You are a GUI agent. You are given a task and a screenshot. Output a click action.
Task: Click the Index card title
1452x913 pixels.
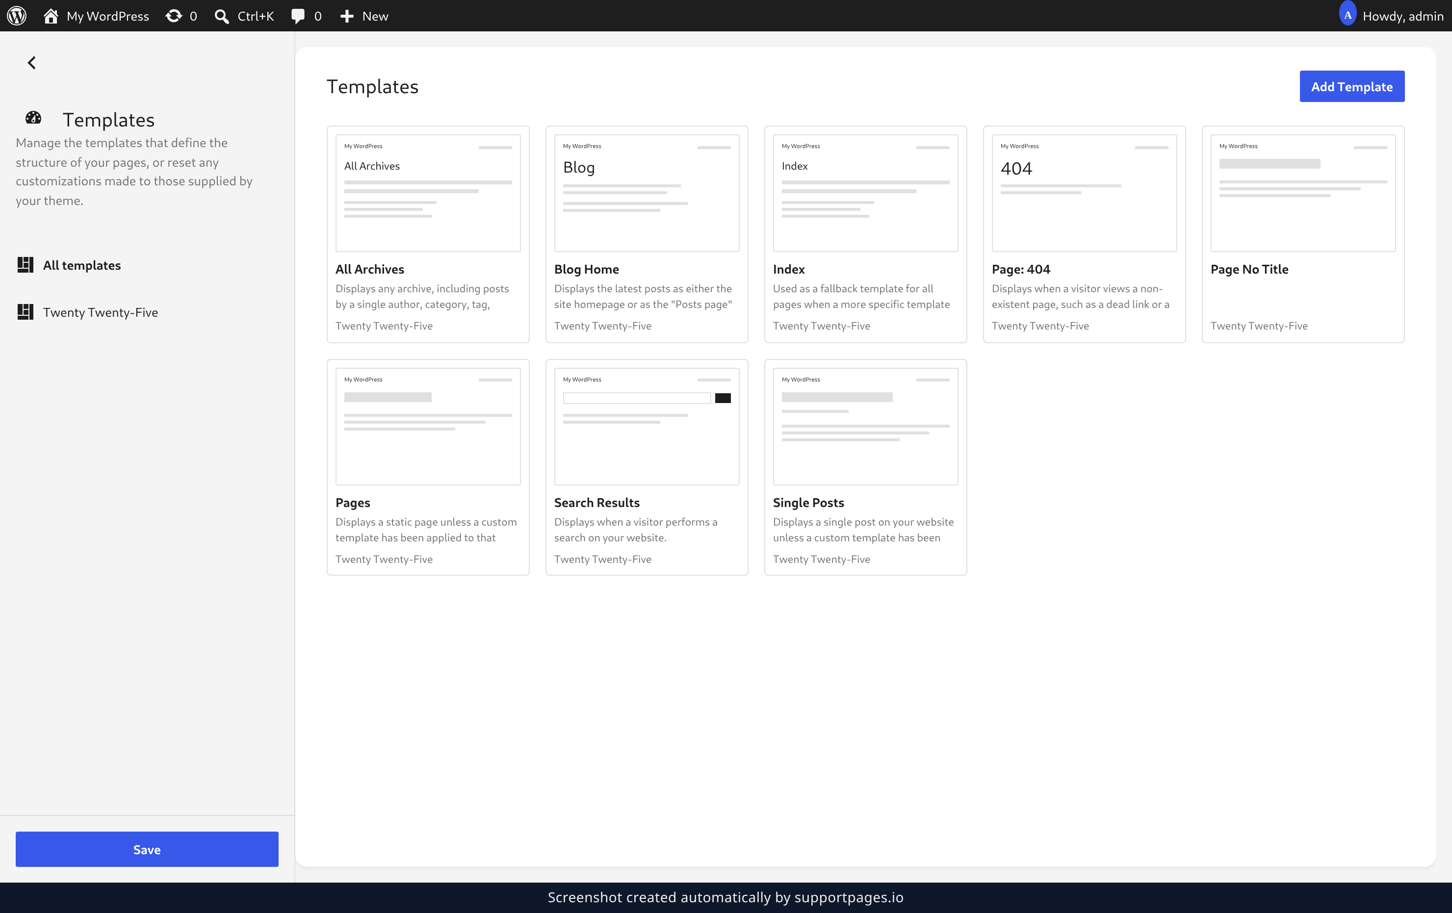click(x=789, y=269)
